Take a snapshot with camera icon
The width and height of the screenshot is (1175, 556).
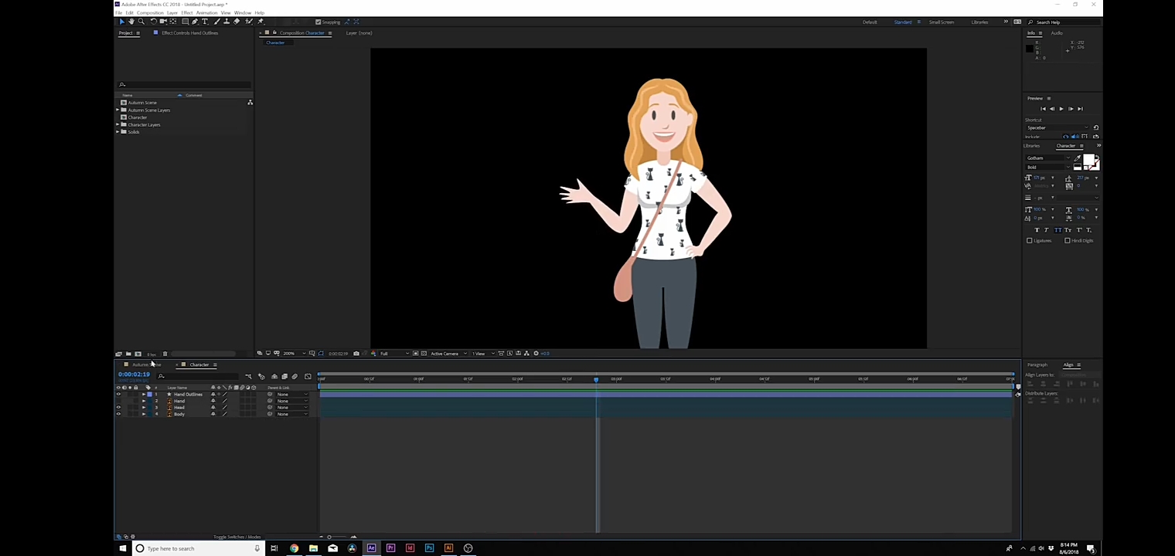coord(356,354)
